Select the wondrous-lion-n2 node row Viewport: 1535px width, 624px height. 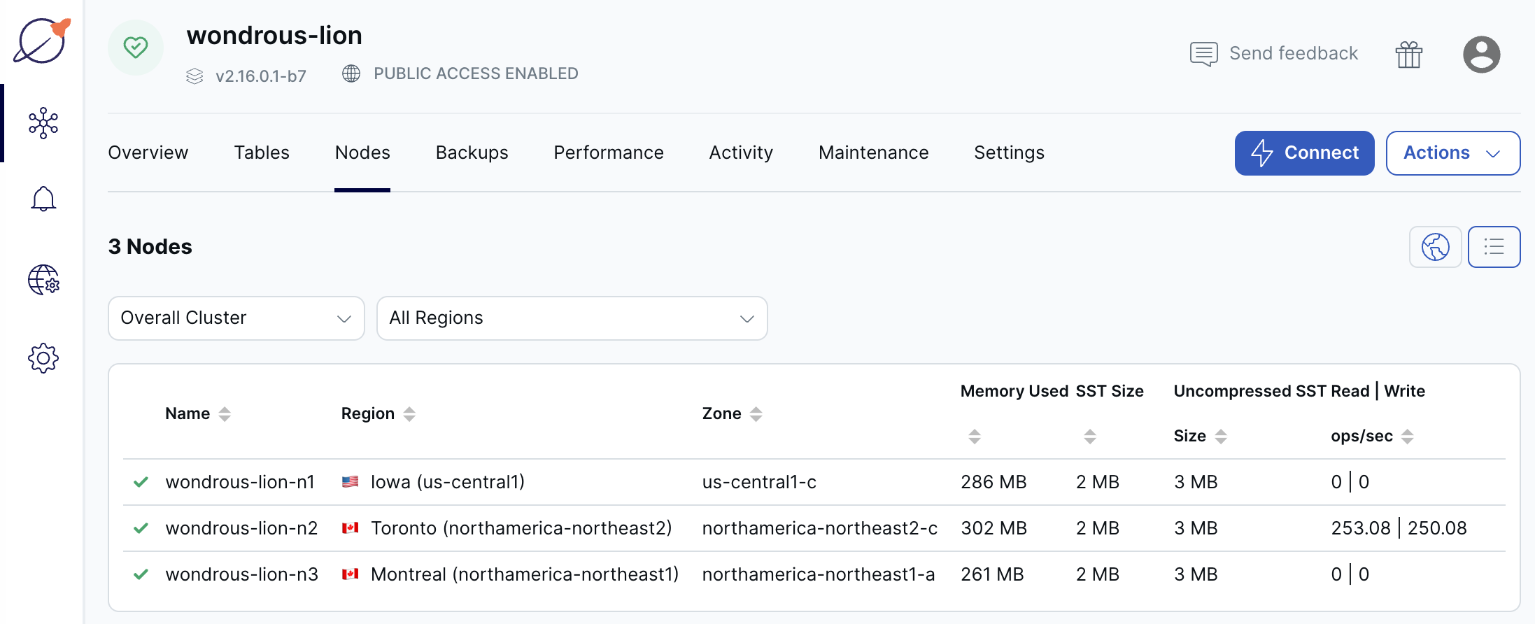click(x=241, y=528)
